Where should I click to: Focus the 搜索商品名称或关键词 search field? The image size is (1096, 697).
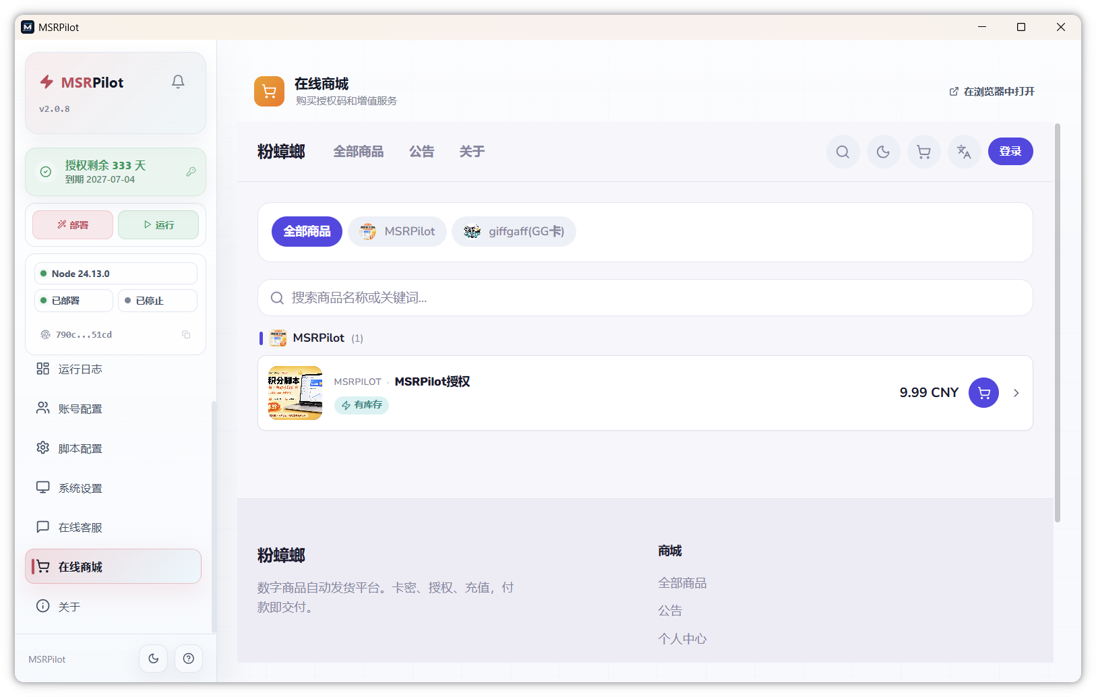click(x=645, y=298)
